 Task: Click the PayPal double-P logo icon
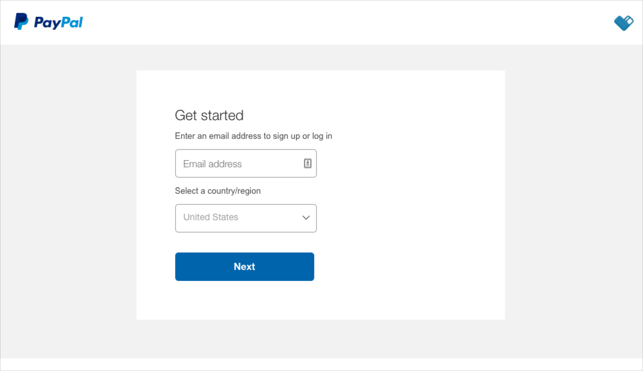coord(21,22)
